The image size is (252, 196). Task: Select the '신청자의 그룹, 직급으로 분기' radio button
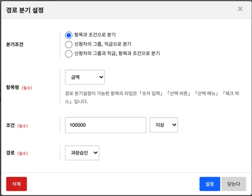click(x=69, y=44)
